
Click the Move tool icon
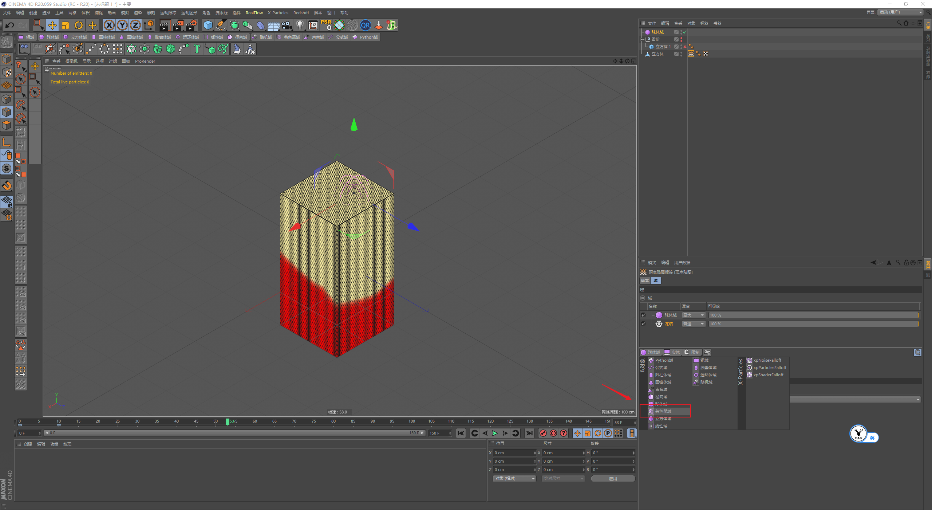[52, 25]
